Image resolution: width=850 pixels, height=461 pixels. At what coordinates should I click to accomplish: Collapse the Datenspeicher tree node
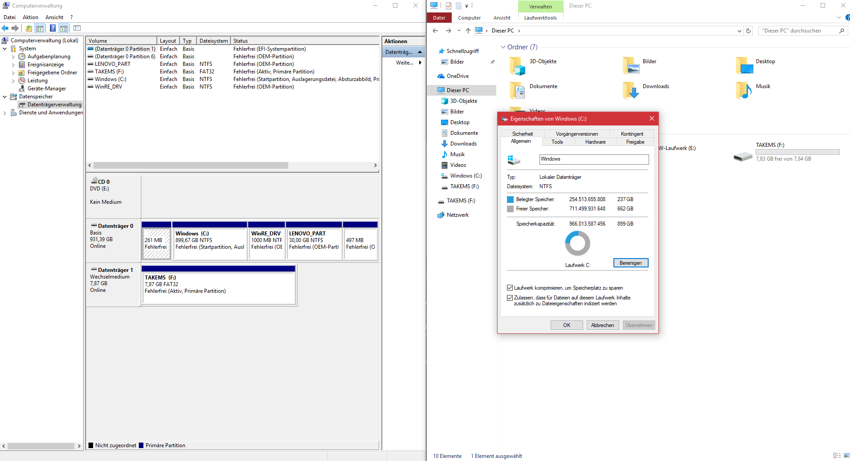pos(5,97)
